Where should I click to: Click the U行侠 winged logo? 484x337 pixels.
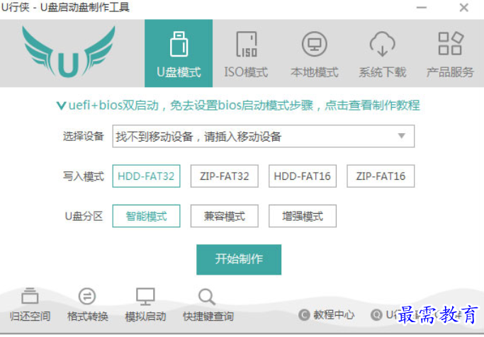point(69,52)
